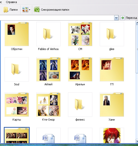Click the ГП name label
This screenshot has width=138, height=146.
112,84
